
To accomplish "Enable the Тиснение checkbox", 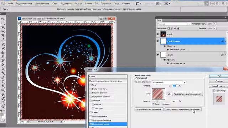I will (90, 101).
